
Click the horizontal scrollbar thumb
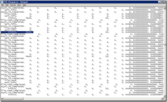13,99
